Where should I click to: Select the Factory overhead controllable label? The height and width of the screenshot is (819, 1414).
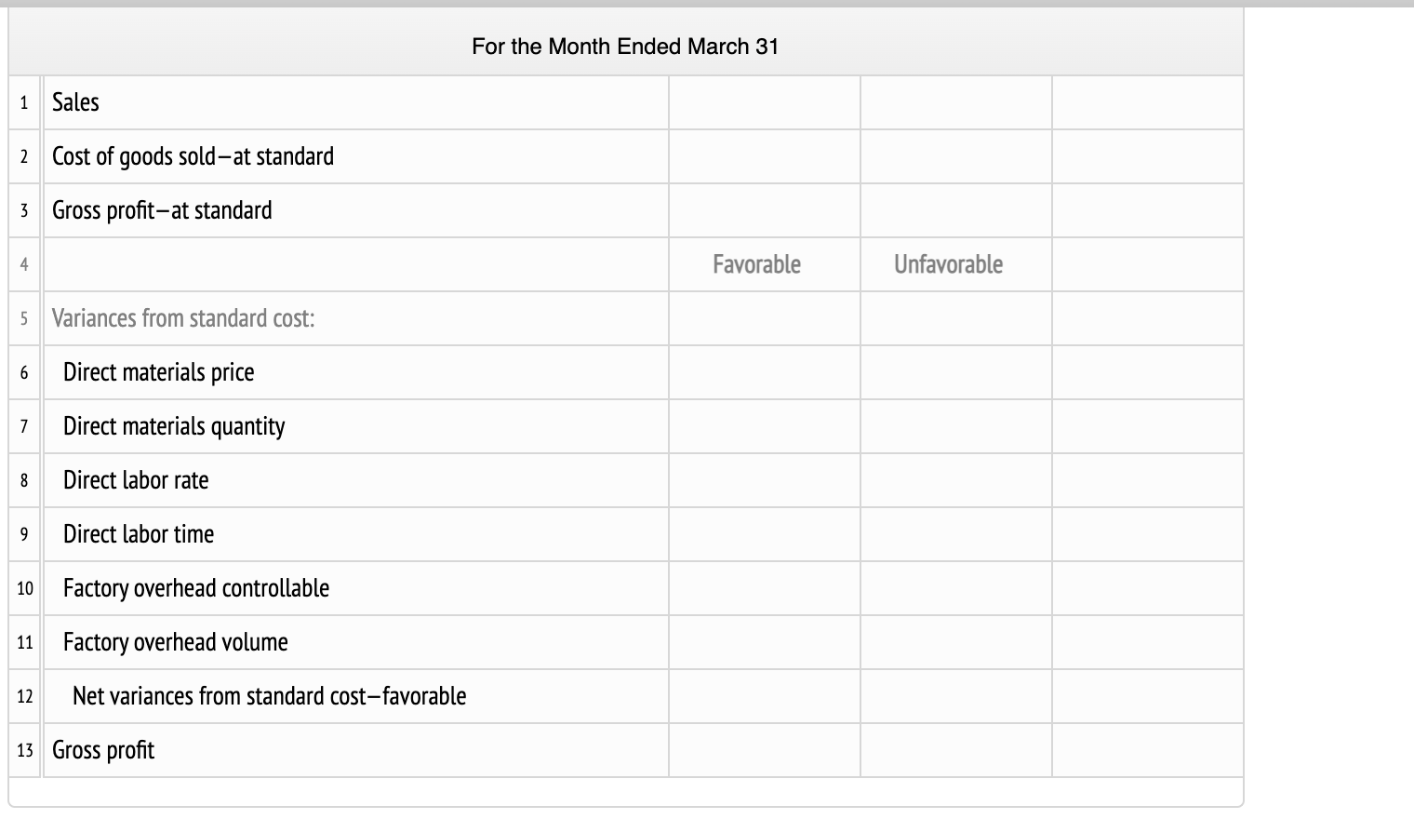[195, 588]
